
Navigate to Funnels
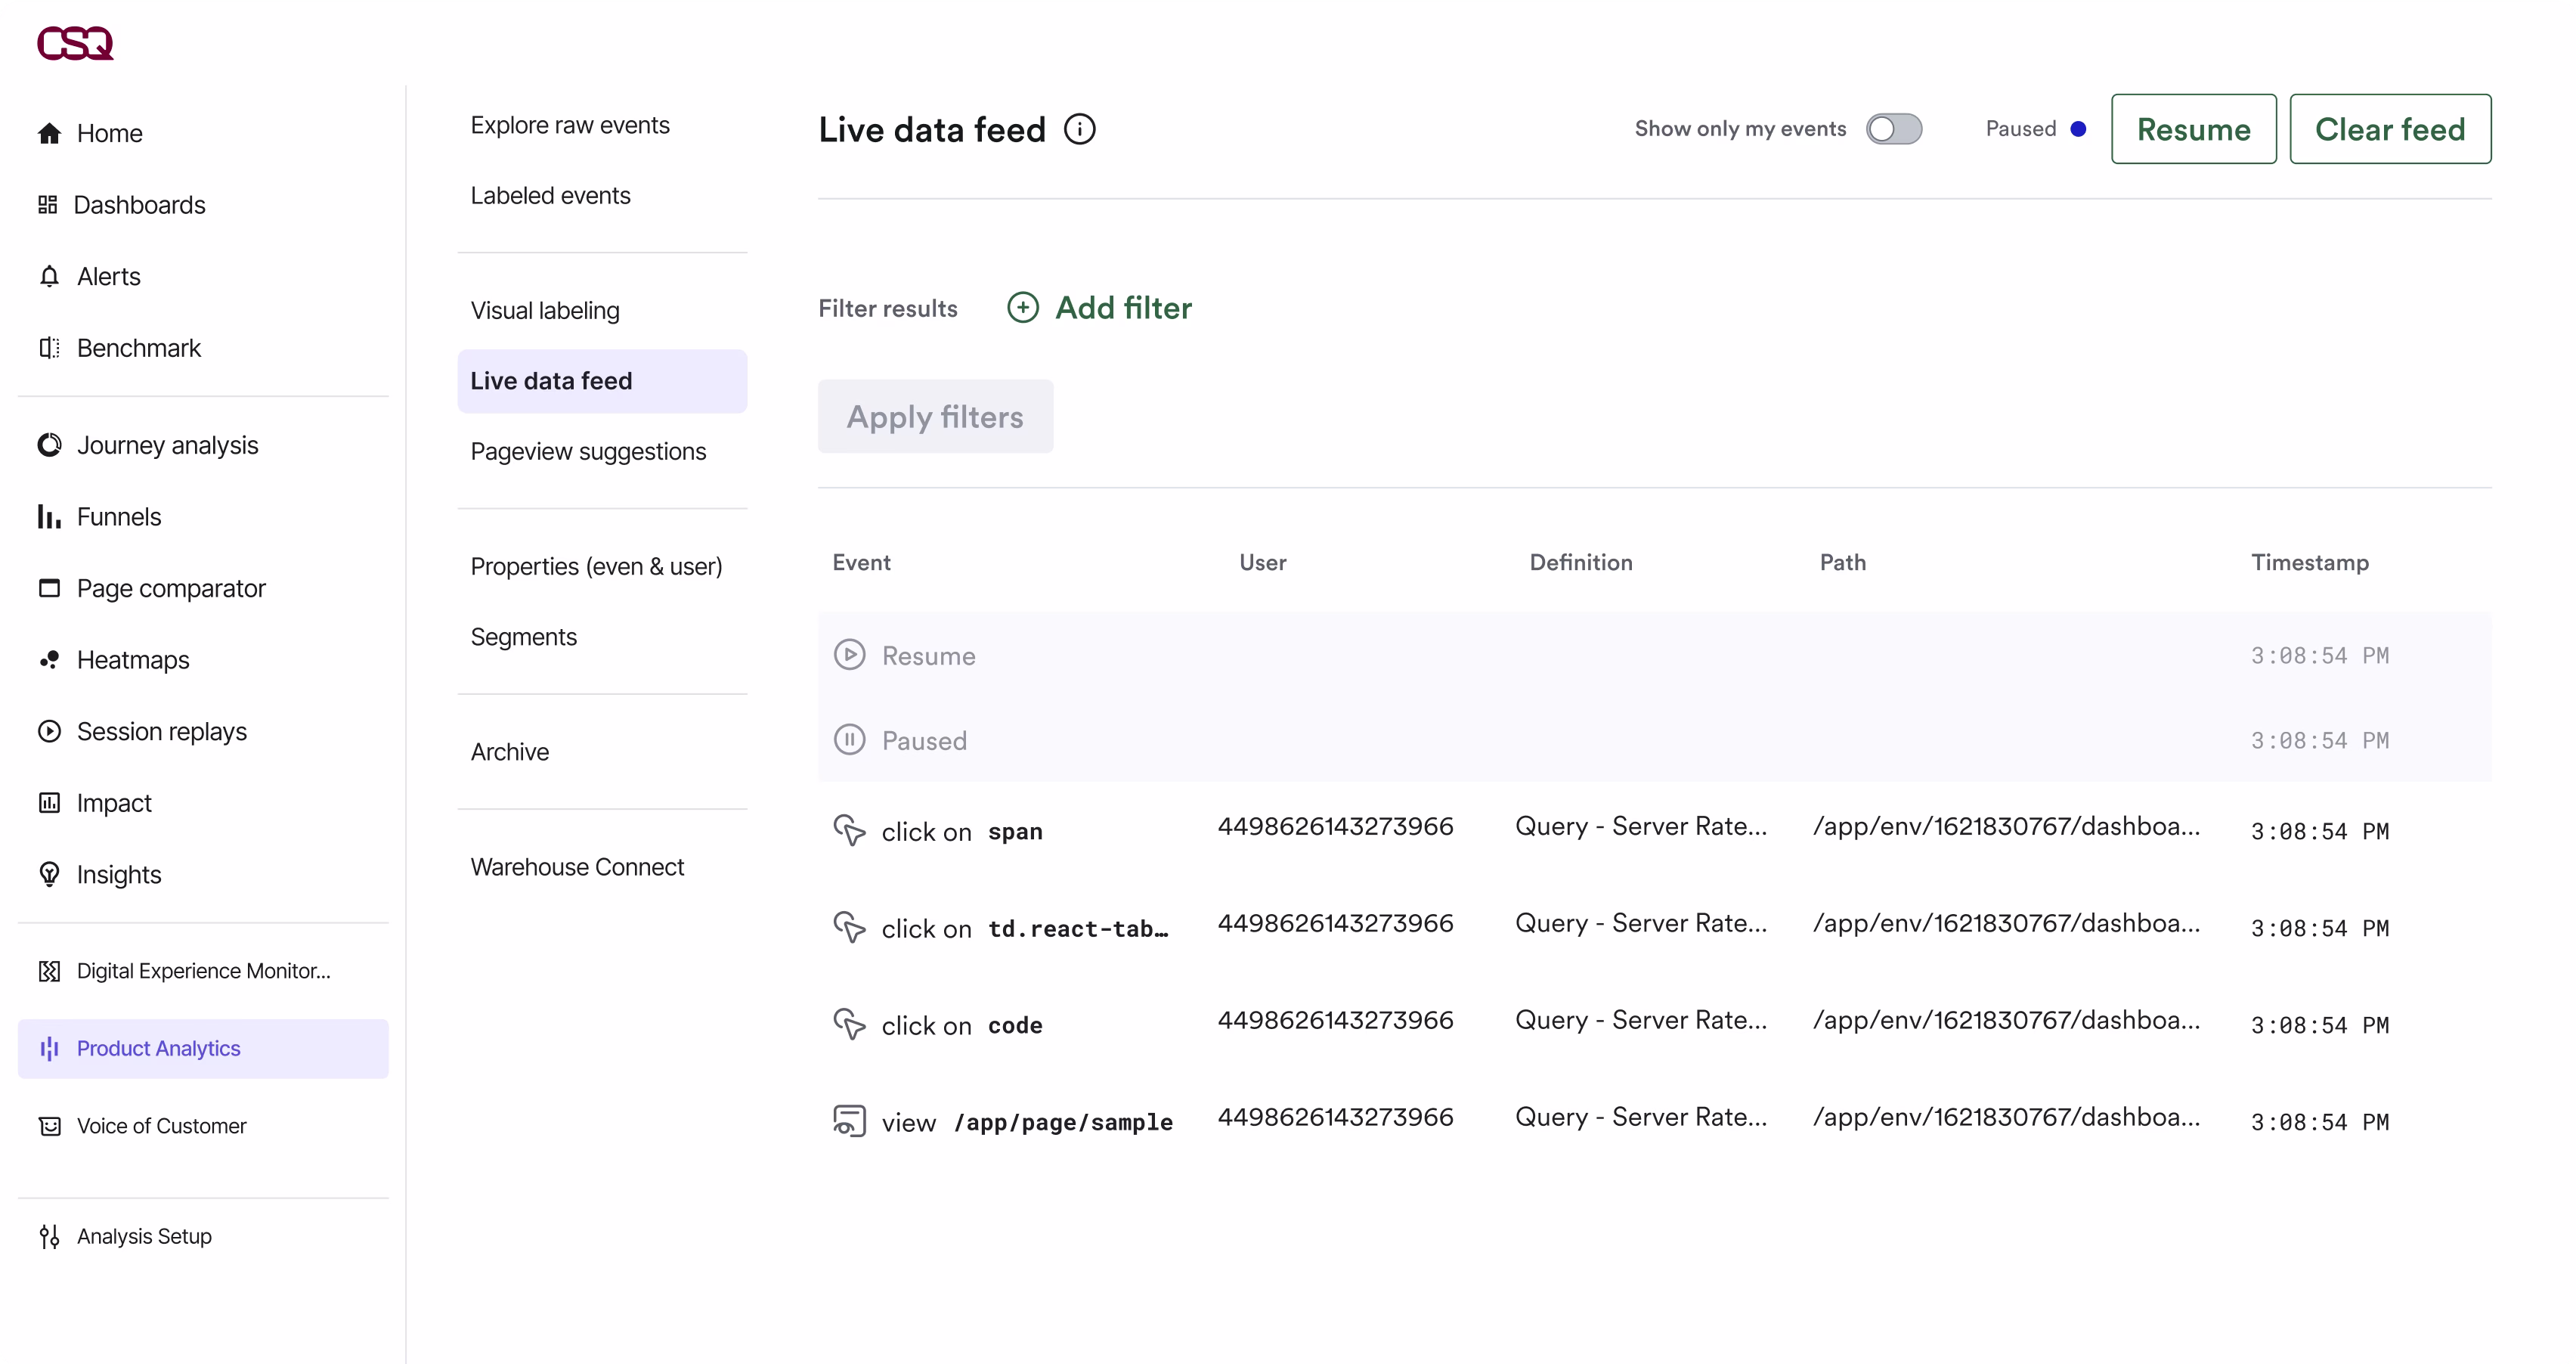(119, 517)
